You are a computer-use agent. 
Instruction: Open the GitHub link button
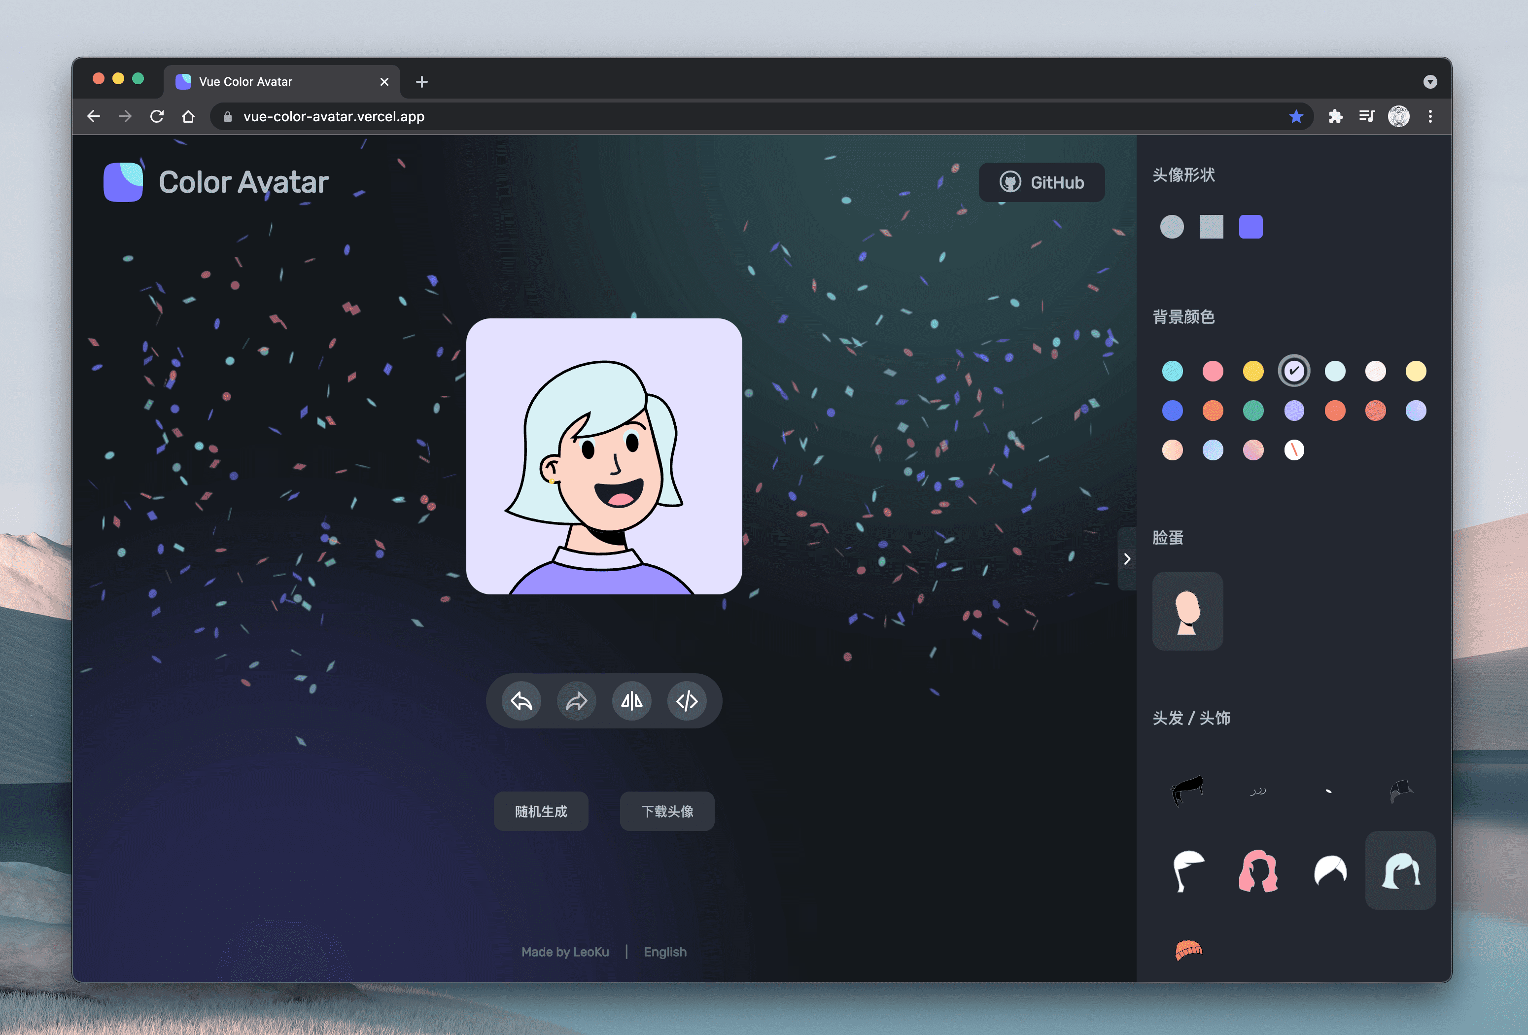click(1042, 182)
